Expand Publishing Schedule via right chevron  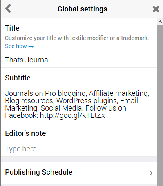(x=151, y=173)
